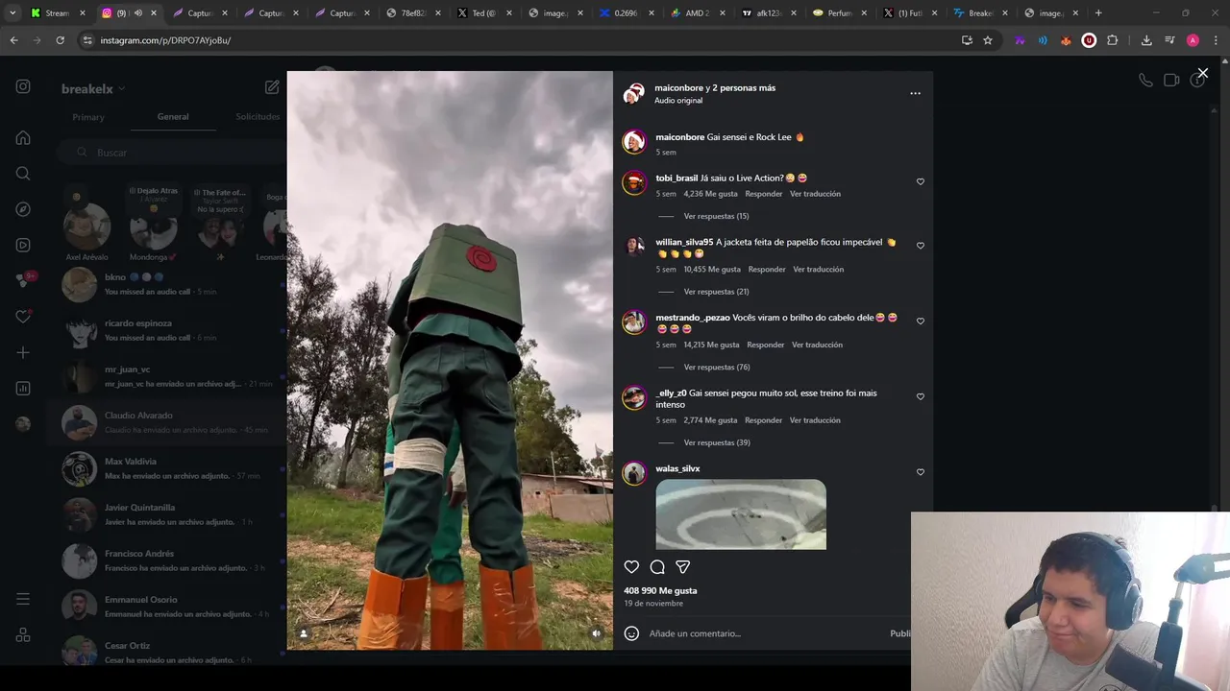The width and height of the screenshot is (1230, 691).
Task: Open the search icon in sidebar
Action: tap(23, 174)
